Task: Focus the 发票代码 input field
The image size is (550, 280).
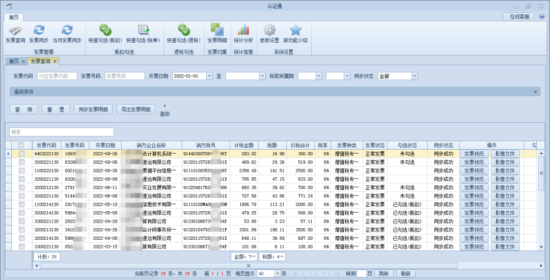Action: (57, 76)
